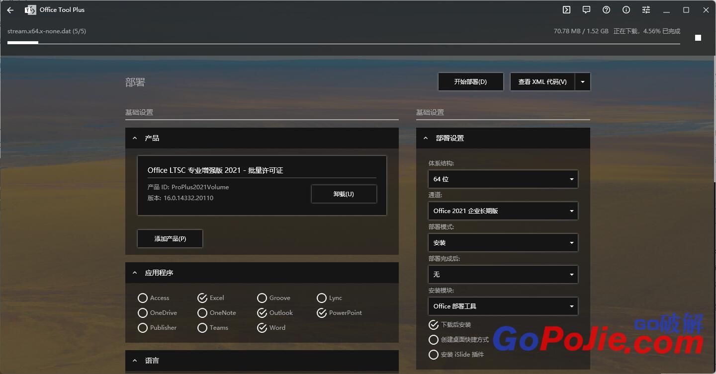Maximize the Office Tool Plus window
716x374 pixels.
686,10
